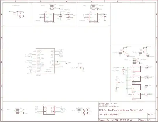Click the Sheet: 1/1 text
This screenshot has width=158, height=122.
click(x=145, y=120)
